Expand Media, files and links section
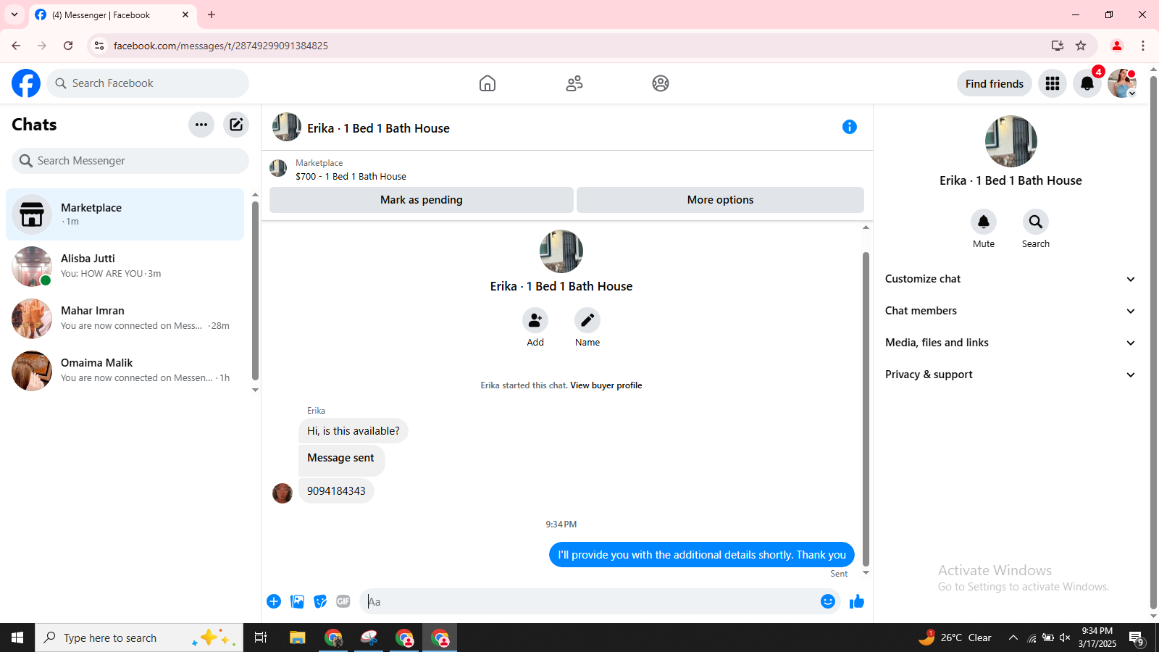 coord(1011,343)
